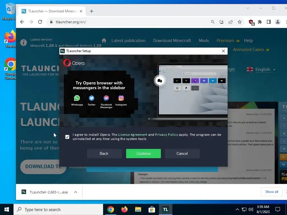
Task: Click the Opera logo in the setup banner
Action: 74,63
